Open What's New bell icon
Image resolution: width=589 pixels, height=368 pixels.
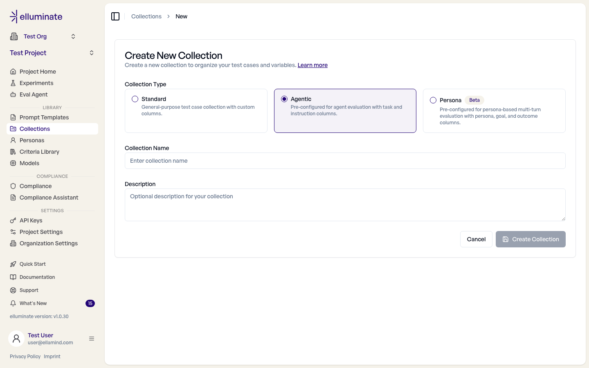(x=13, y=303)
